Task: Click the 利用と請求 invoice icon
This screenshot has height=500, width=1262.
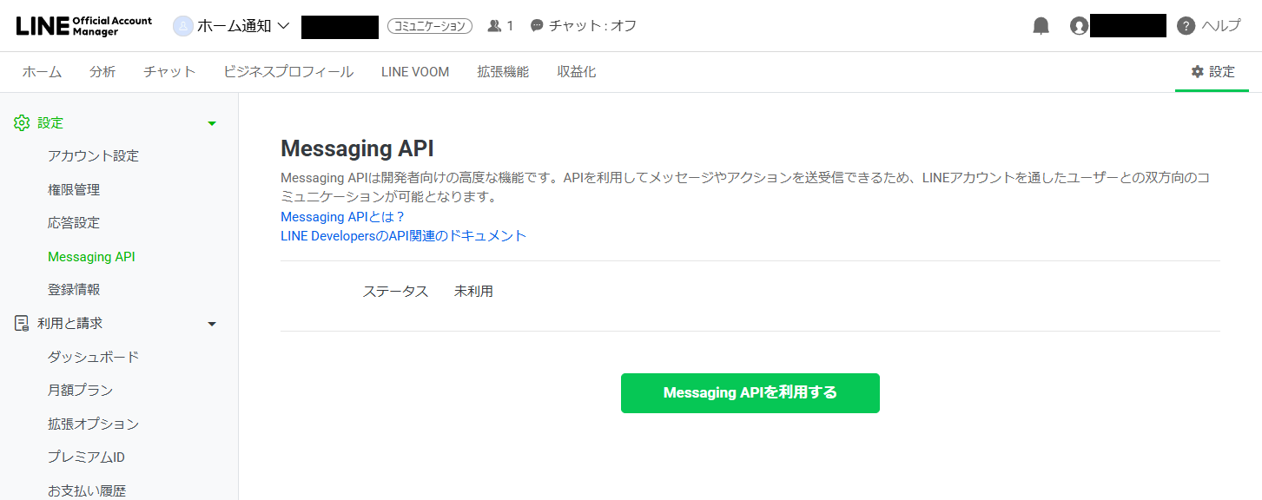Action: tap(22, 323)
